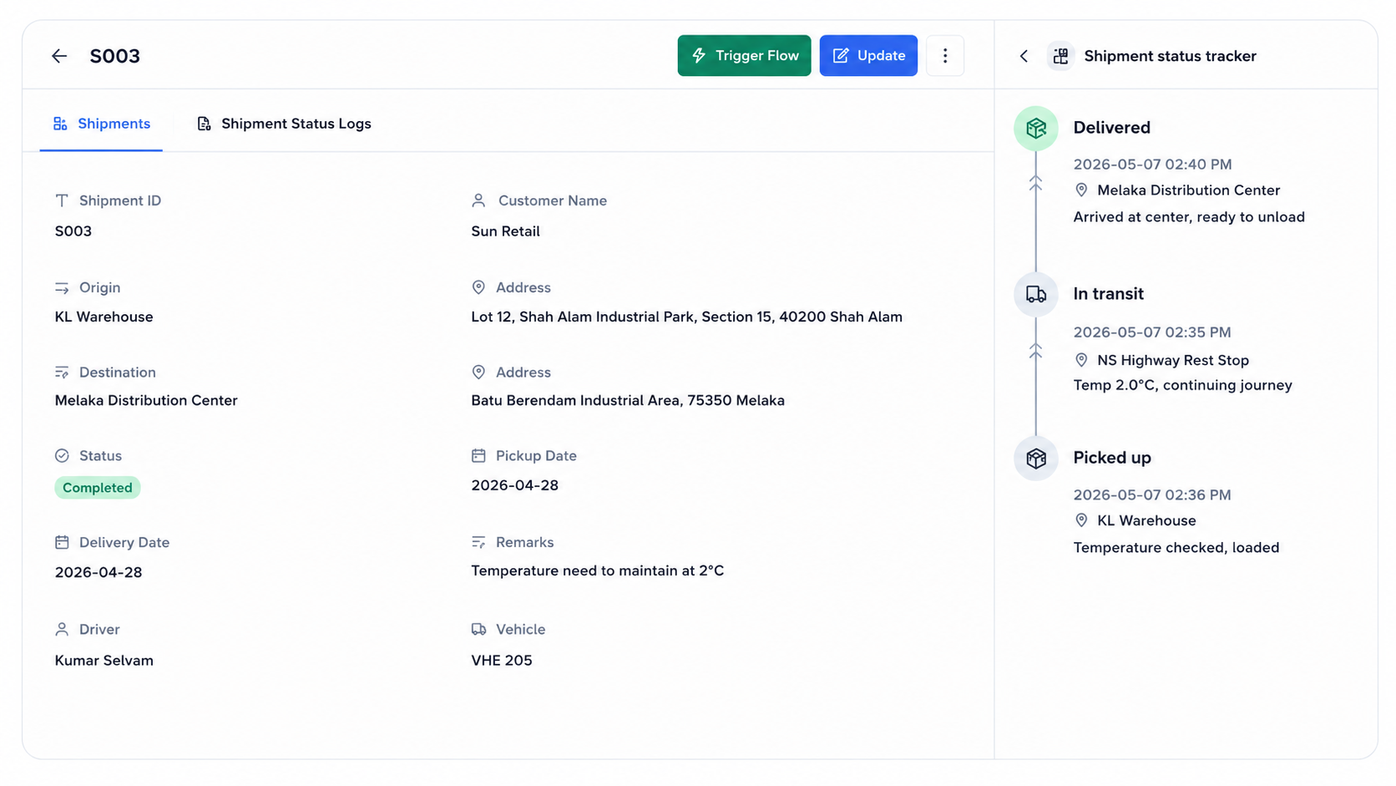Collapse the Shipment status tracker panel chevron
The image size is (1396, 786).
(x=1024, y=56)
